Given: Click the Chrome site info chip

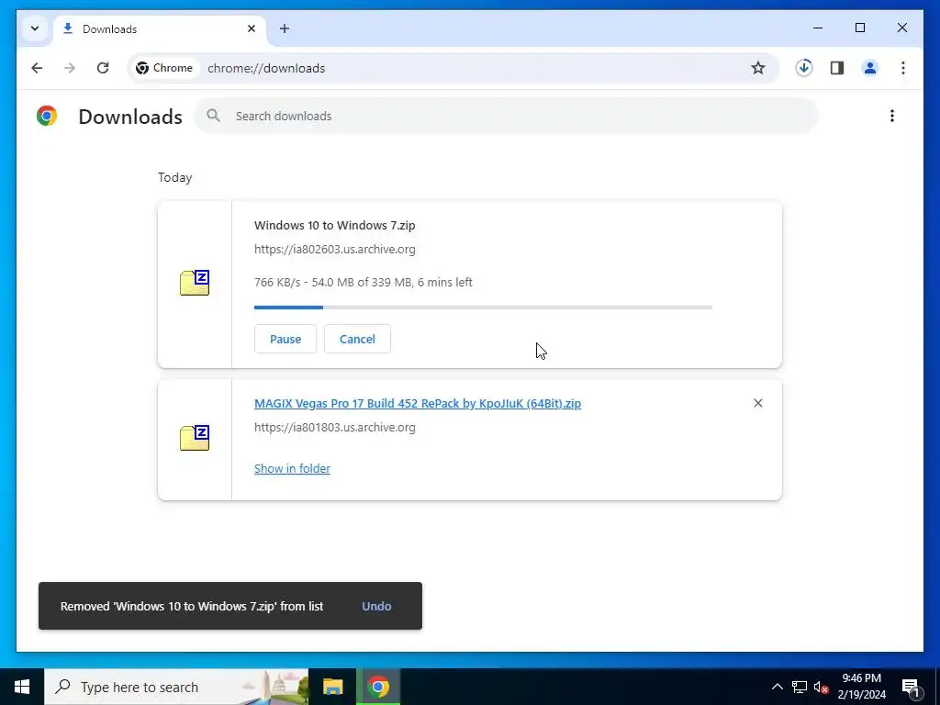Looking at the screenshot, I should 164,68.
